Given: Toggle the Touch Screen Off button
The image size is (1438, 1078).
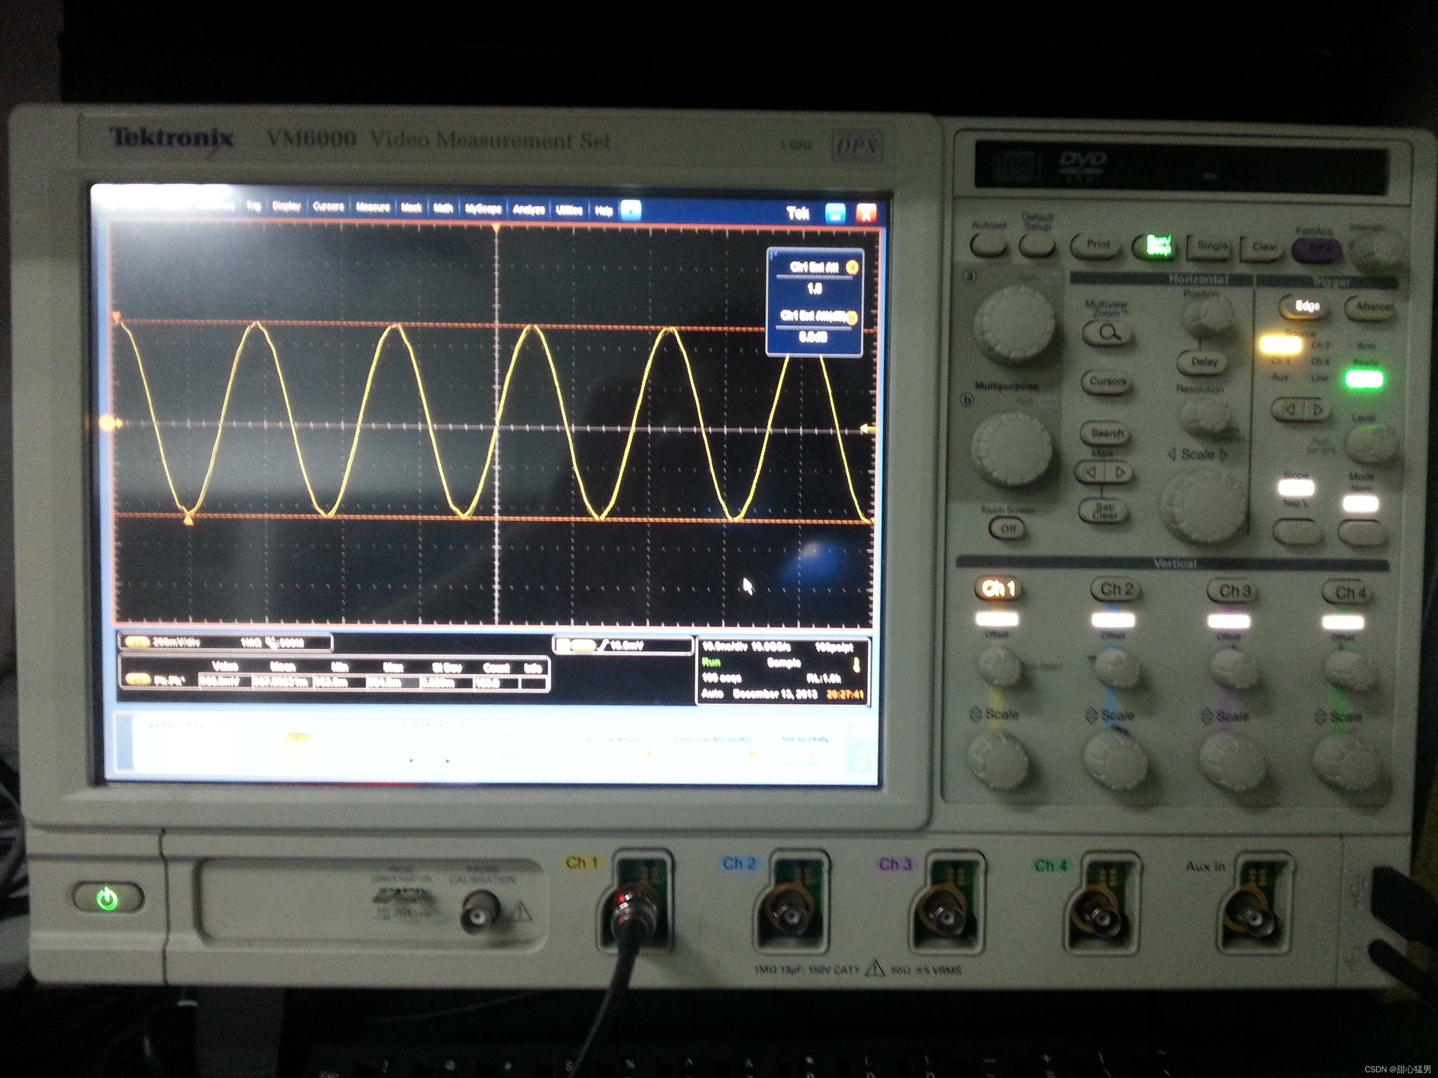Looking at the screenshot, I should [1007, 528].
